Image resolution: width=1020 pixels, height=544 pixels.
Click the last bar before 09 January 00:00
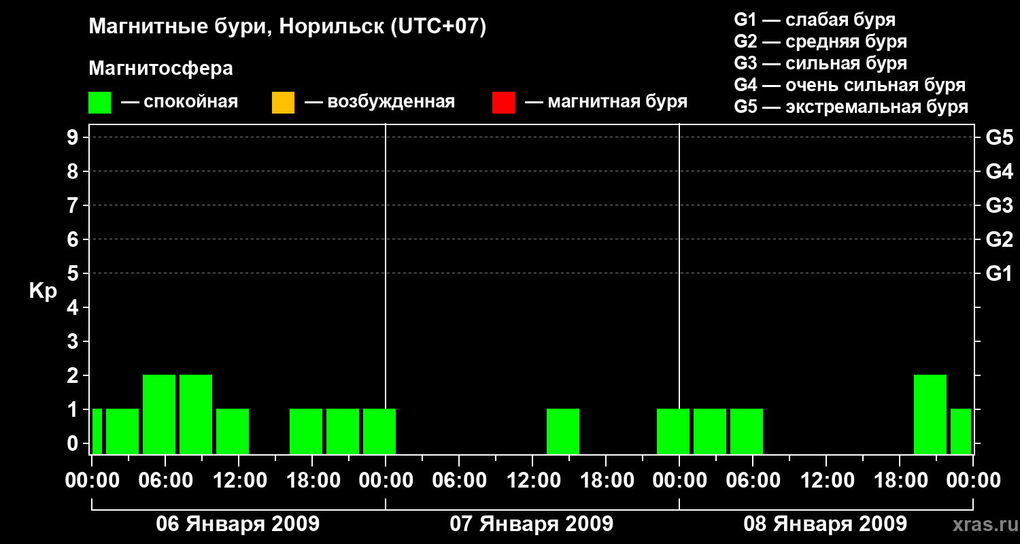961,431
